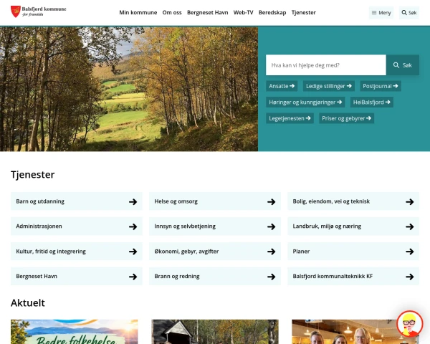430x344 pixels.
Task: Open Bergneset Havn in the services grid
Action: 77,276
